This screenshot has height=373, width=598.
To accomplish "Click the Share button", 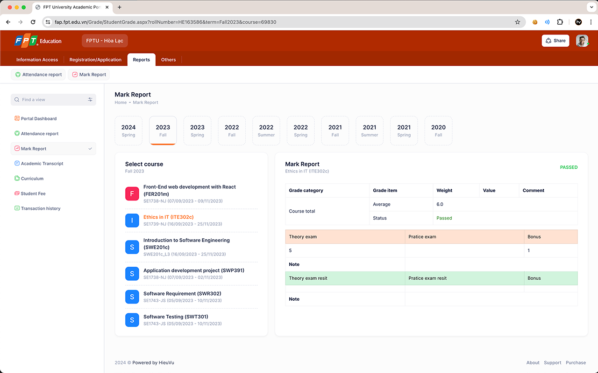I will [555, 41].
